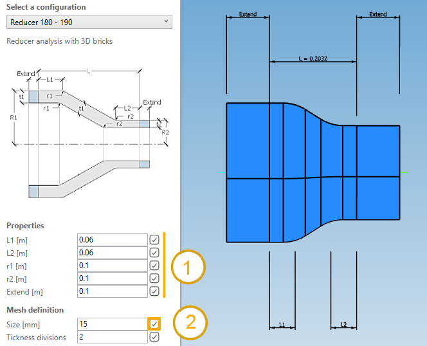Toggle the checkbox next to L1 [m]

click(x=154, y=240)
